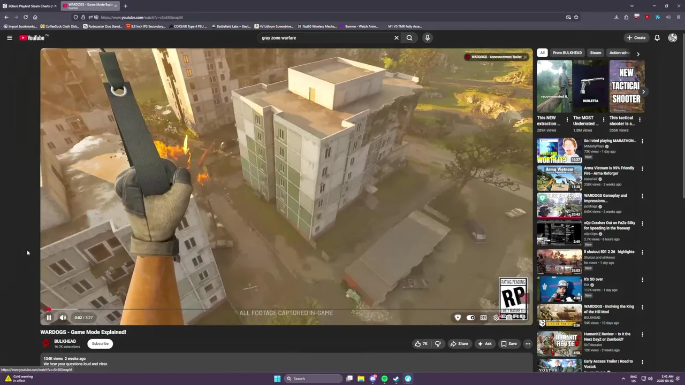Bookmark page with star icon
Screen dimensions: 685x385
[x=576, y=17]
